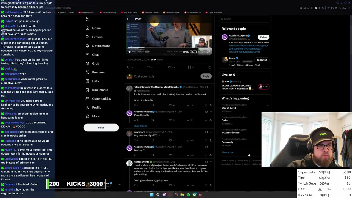Expand the video to fullscreen
This screenshot has height=198, width=352.
[x=208, y=52]
